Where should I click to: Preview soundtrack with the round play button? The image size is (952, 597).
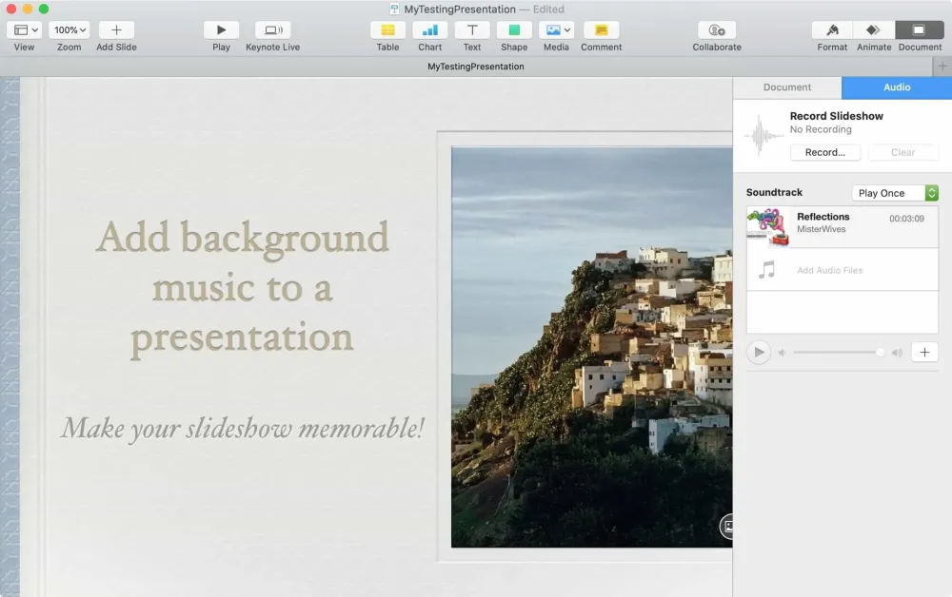[x=759, y=353]
